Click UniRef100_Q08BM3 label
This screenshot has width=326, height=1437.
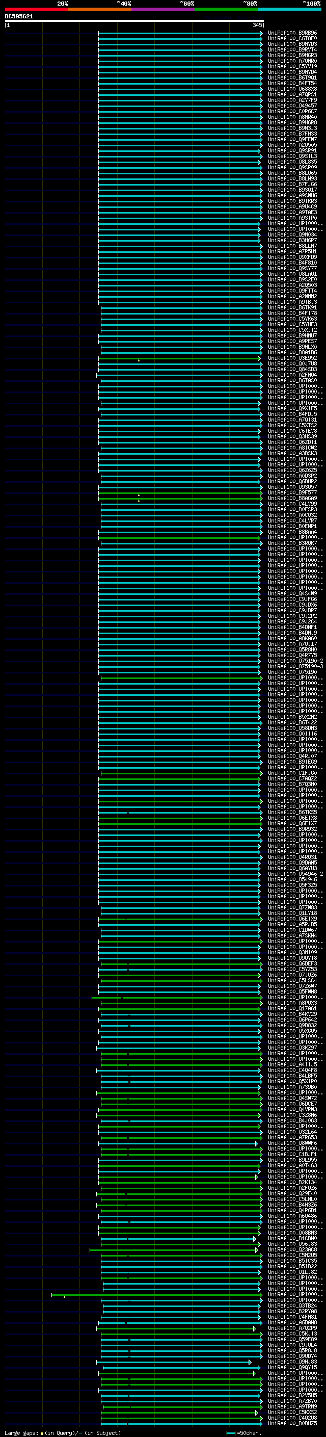(292, 1232)
